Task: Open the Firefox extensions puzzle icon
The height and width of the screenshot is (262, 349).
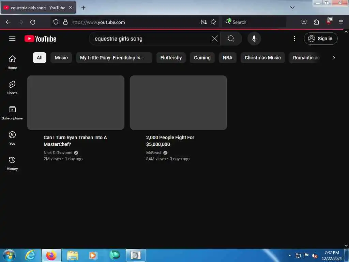Action: (316, 22)
